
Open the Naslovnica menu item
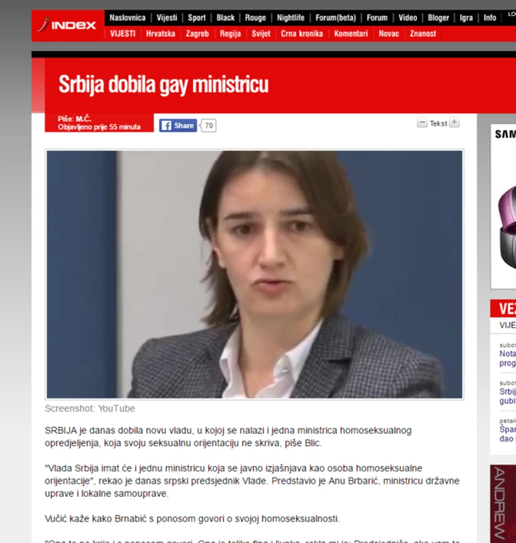pyautogui.click(x=127, y=18)
